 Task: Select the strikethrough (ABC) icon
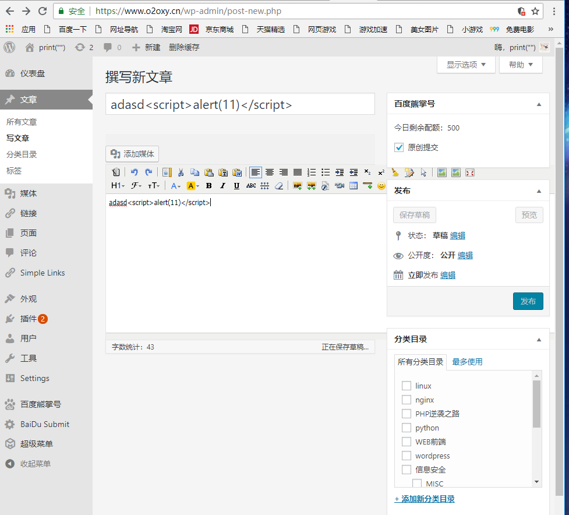(x=250, y=185)
